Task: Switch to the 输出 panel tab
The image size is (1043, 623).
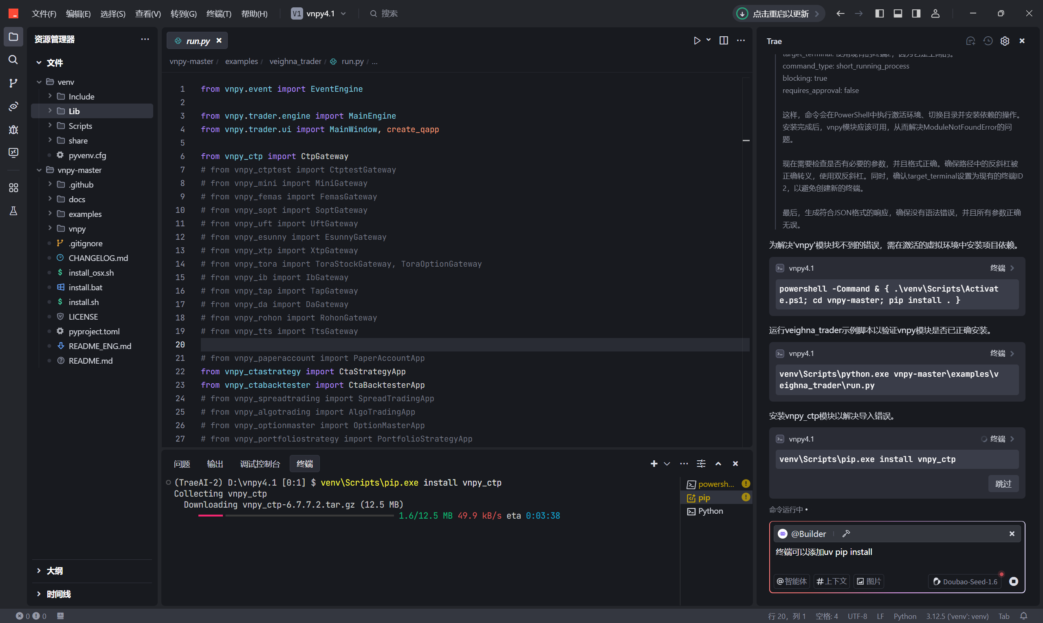Action: (215, 464)
